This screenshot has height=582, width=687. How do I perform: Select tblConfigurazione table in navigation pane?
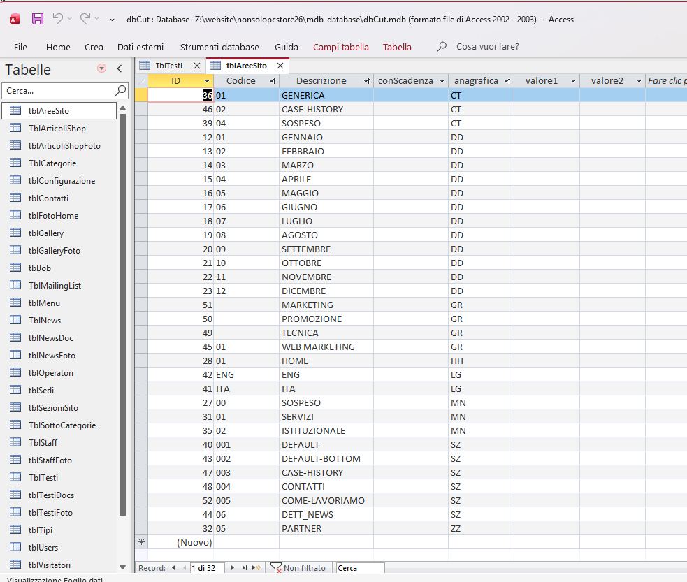coord(59,180)
